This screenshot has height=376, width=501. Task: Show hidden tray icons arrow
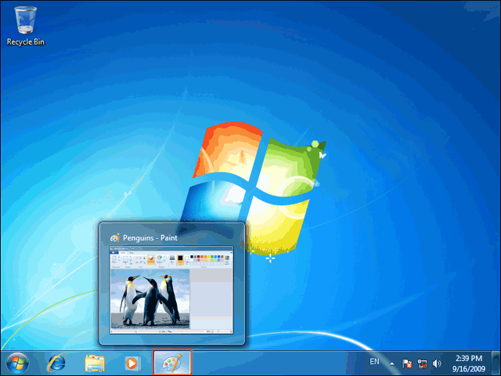pyautogui.click(x=391, y=363)
